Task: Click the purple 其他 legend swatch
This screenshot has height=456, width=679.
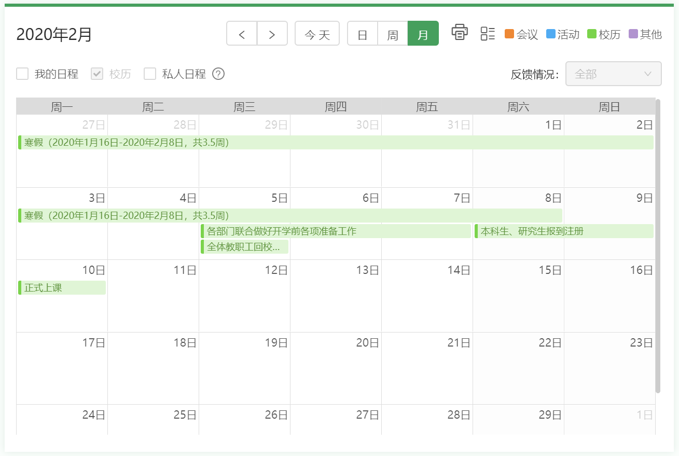Action: point(633,34)
